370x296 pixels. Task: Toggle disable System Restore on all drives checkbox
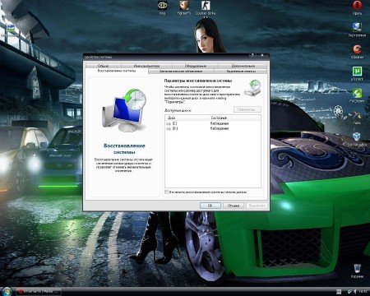(166, 192)
